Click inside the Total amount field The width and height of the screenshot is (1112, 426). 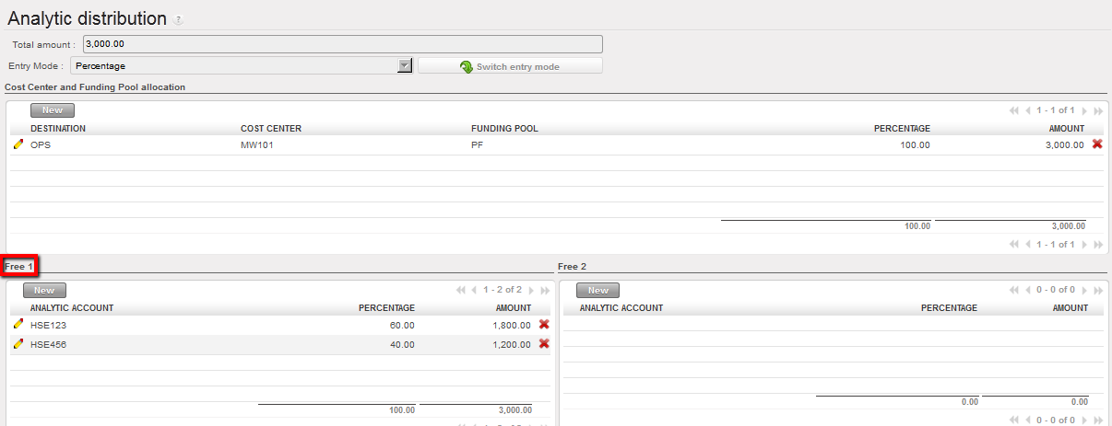[342, 44]
